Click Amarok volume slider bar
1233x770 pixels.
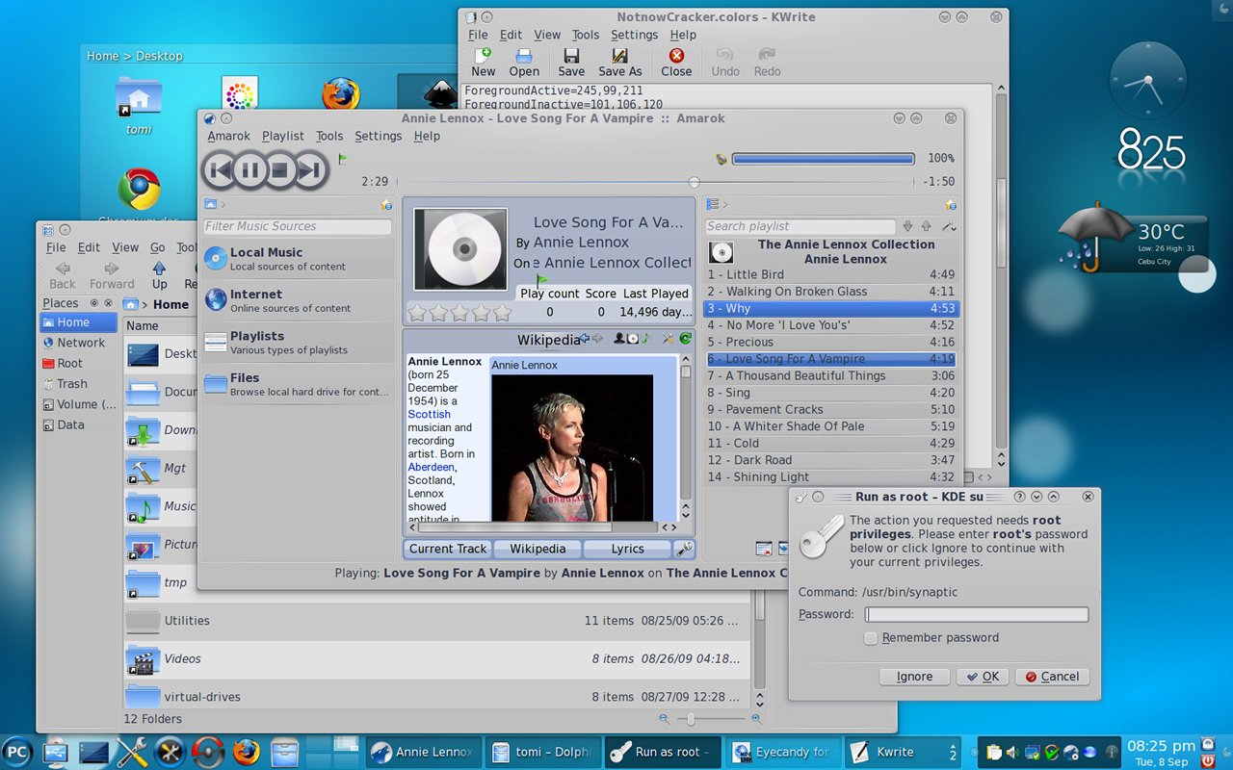(824, 159)
